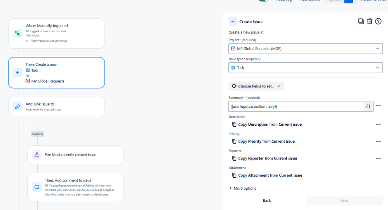Click copy icon next to Copy Priority
388x210 pixels.
click(234, 142)
